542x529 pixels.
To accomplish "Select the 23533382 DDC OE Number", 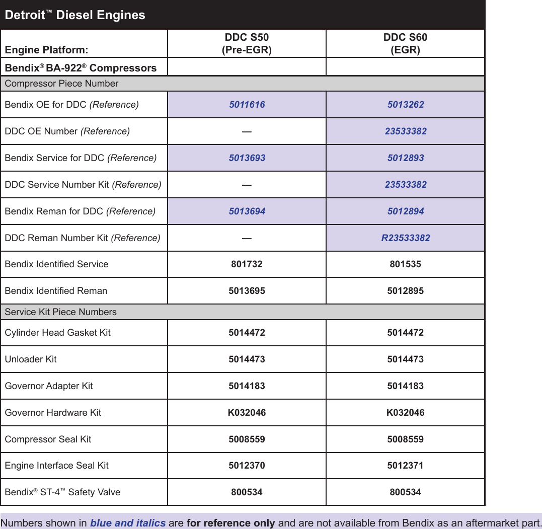I will coord(405,131).
